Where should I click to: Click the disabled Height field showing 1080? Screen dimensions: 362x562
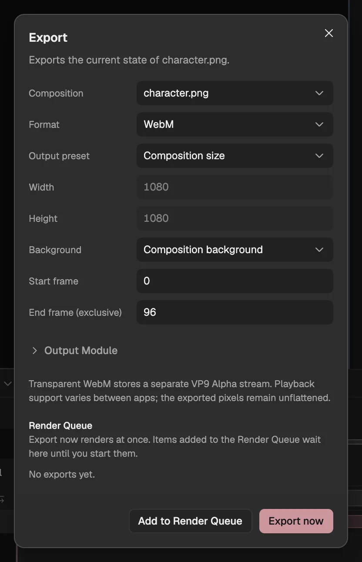pos(235,218)
